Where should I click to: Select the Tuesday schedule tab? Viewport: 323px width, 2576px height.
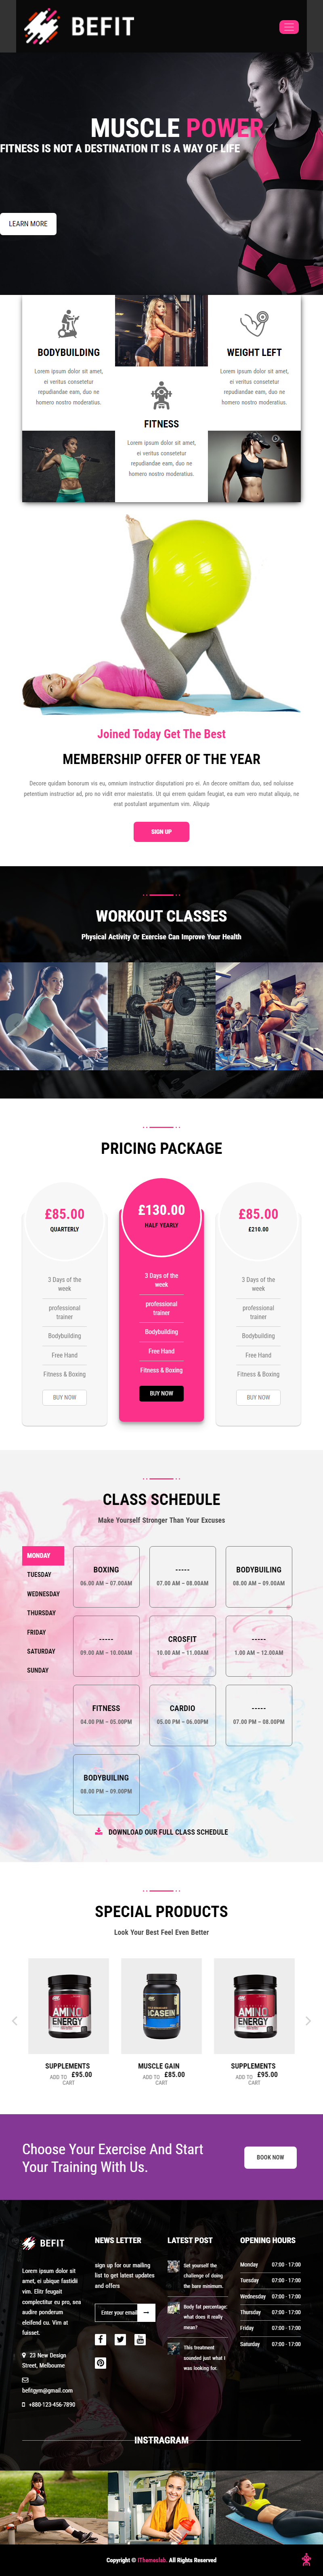click(39, 1574)
